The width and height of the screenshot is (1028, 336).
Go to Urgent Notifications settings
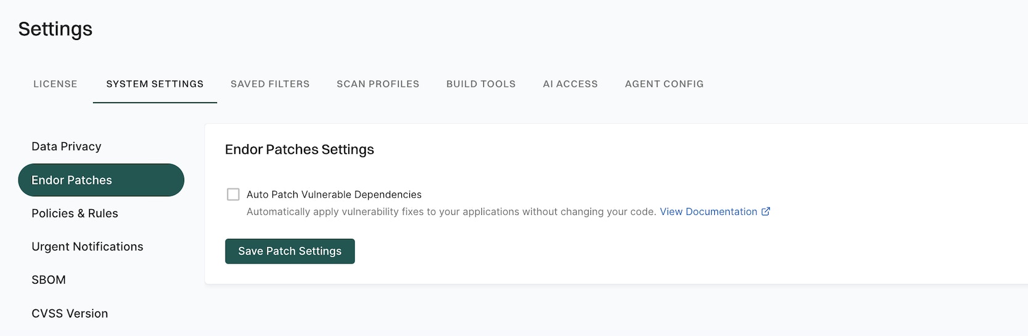(88, 247)
